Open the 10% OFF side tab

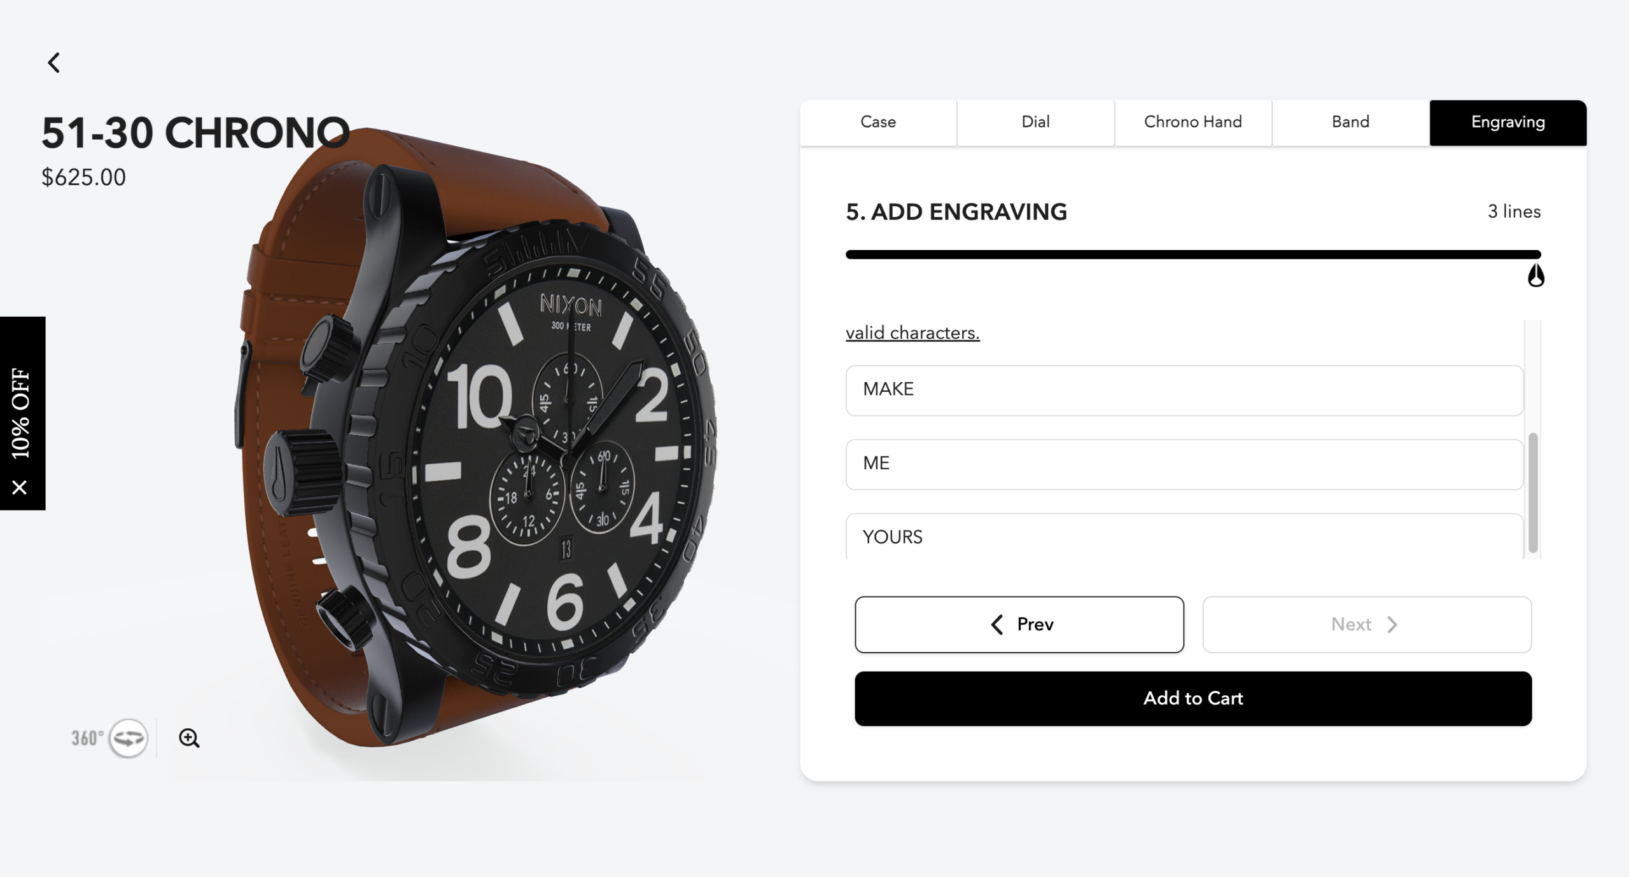click(21, 413)
